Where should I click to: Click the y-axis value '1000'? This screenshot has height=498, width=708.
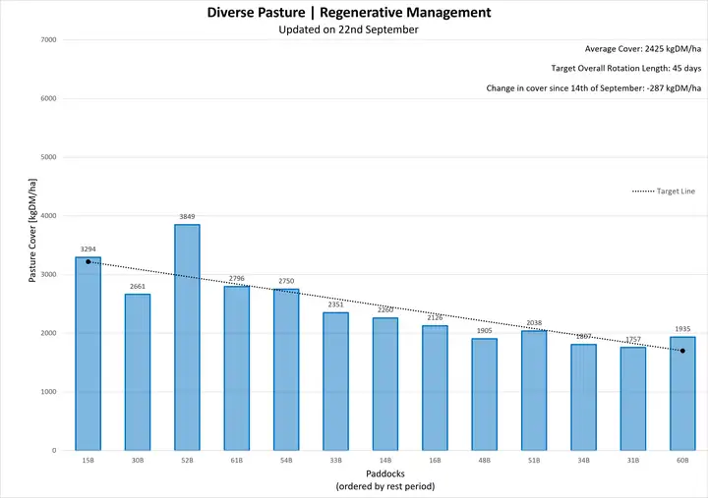[49, 392]
